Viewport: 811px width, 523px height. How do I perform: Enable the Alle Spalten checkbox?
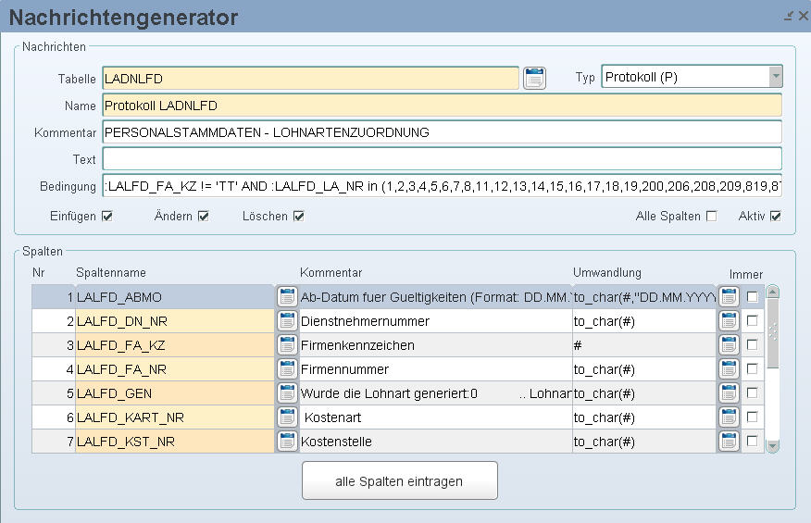[x=711, y=217]
